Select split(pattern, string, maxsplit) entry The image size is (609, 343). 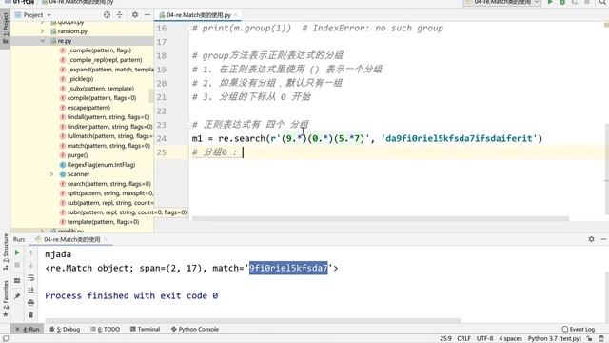(107, 193)
